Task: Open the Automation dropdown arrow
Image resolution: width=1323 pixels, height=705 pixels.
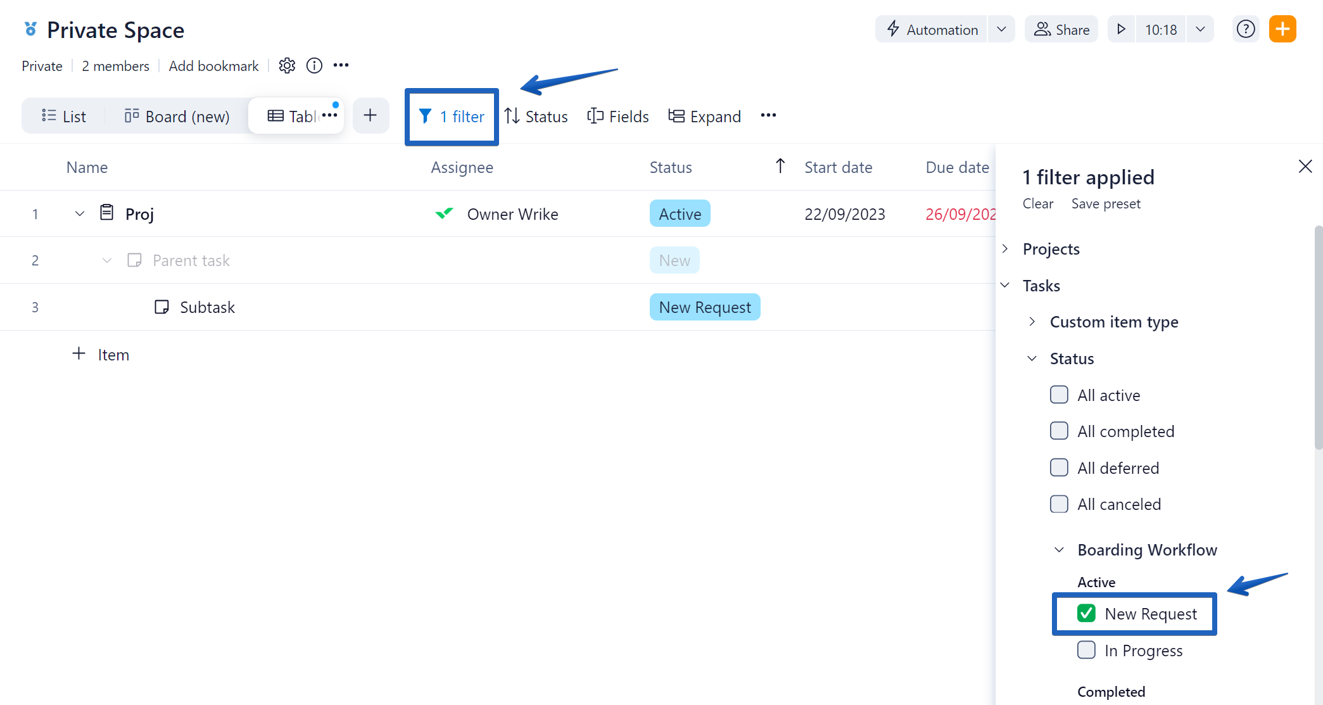Action: coord(1001,29)
